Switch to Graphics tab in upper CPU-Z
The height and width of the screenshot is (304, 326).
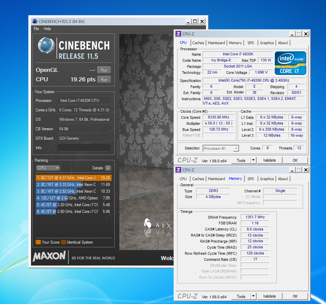point(267,43)
